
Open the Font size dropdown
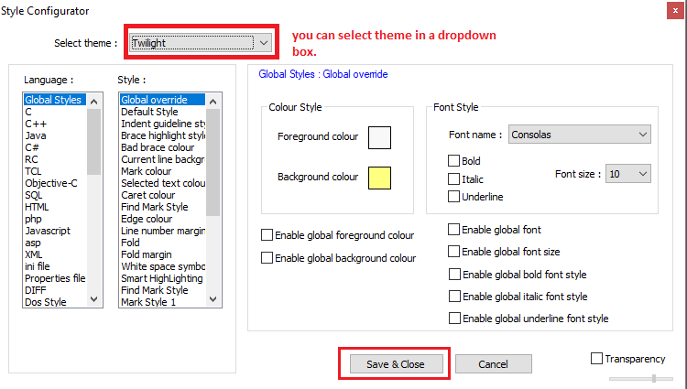[x=627, y=174]
